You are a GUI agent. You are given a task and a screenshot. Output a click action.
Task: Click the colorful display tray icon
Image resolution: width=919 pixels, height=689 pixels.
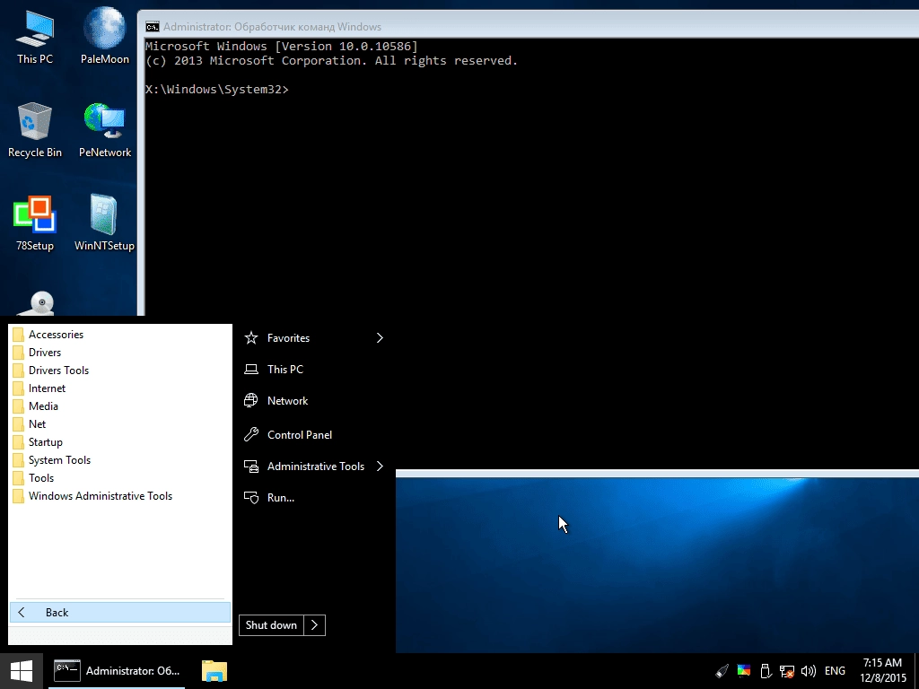(744, 671)
